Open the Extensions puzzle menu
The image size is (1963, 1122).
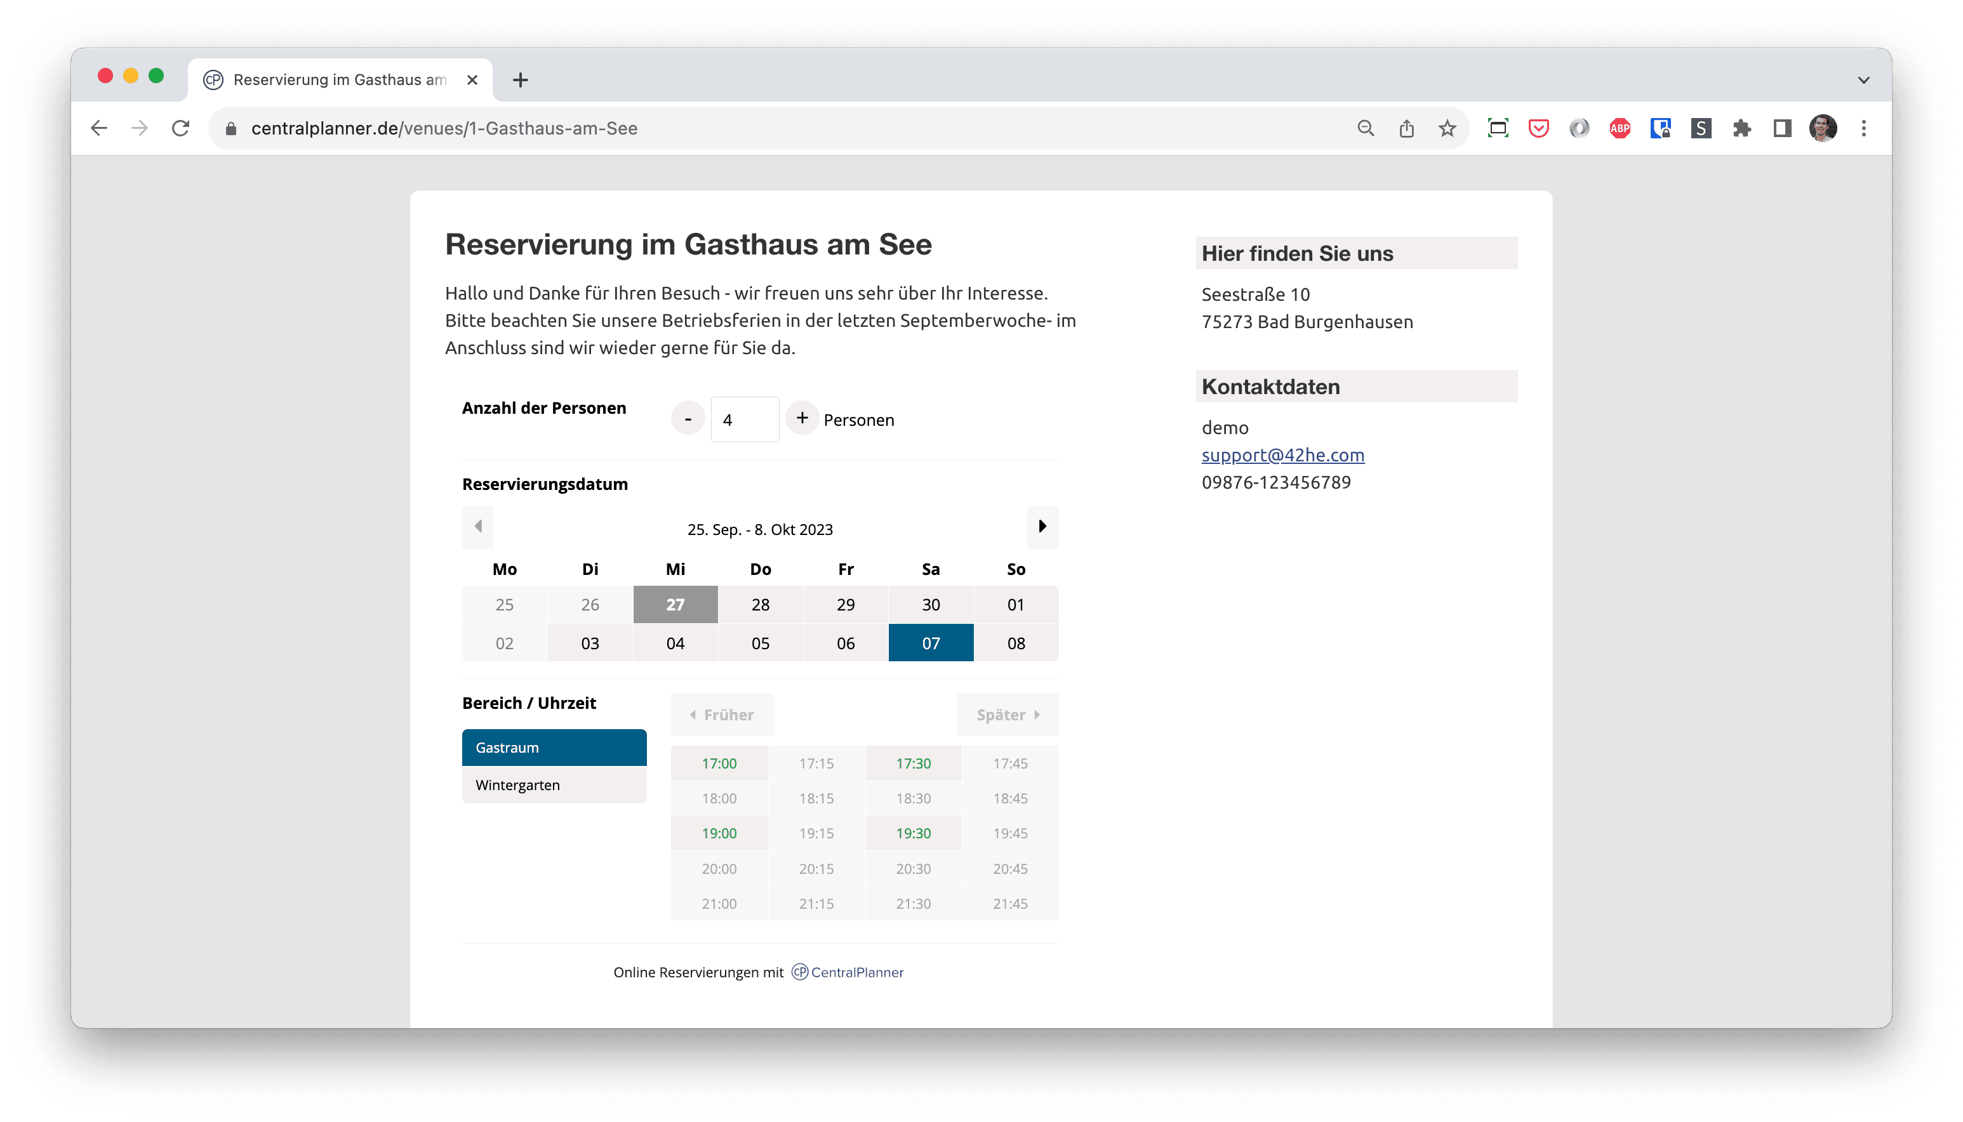point(1742,128)
